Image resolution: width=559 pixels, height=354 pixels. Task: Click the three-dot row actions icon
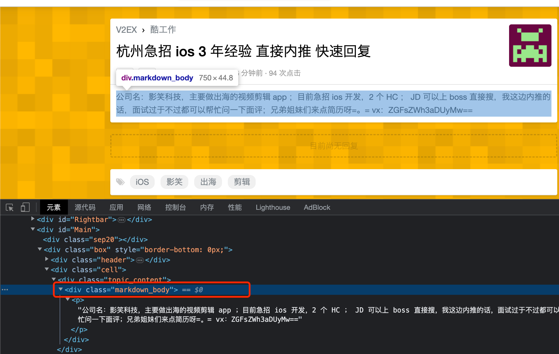point(5,290)
